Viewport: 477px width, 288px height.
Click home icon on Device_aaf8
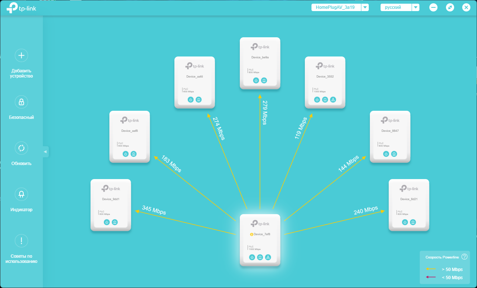134,154
